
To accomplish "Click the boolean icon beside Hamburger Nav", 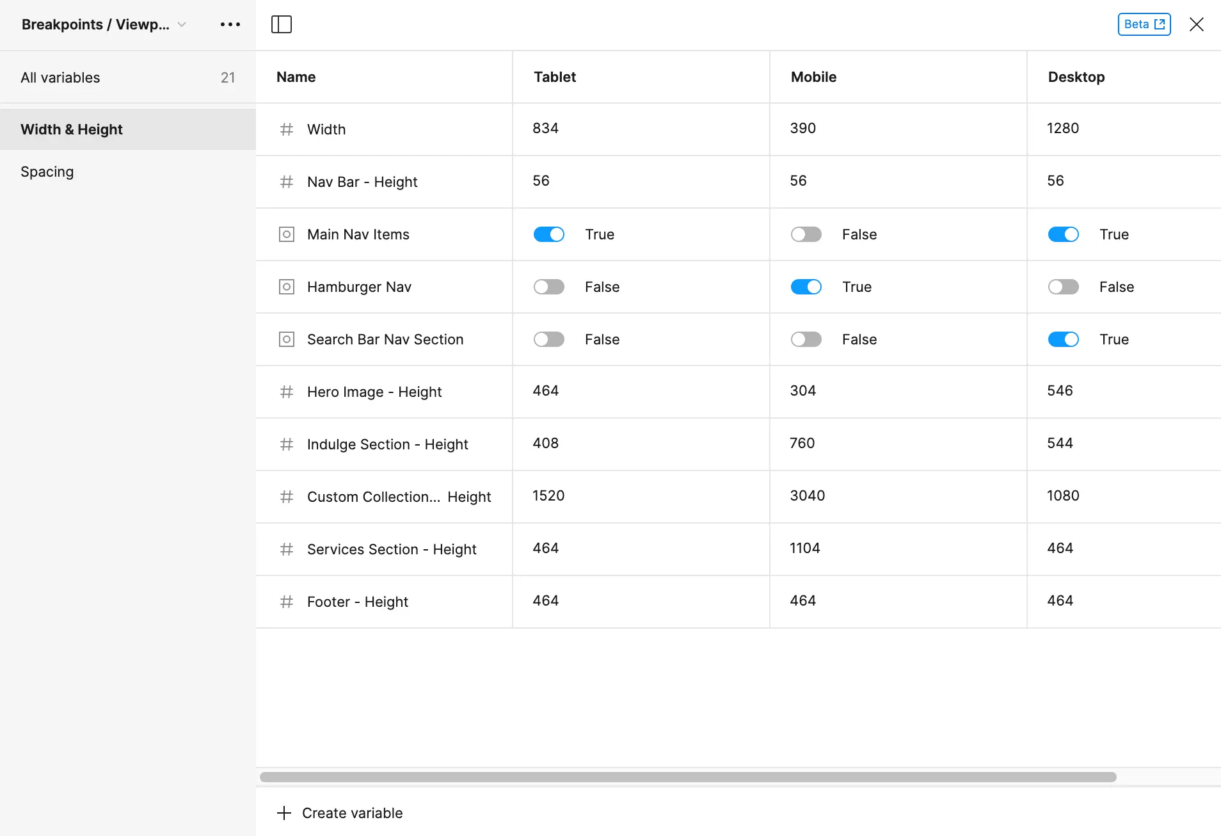I will 287,287.
